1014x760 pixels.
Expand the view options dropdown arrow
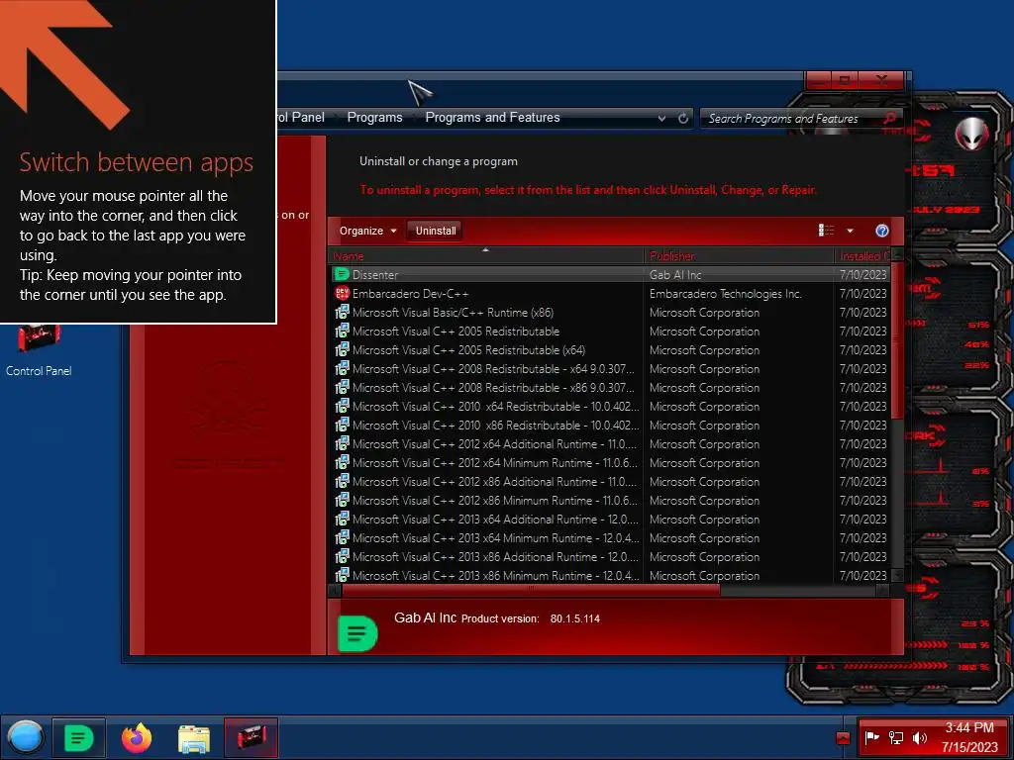[850, 231]
